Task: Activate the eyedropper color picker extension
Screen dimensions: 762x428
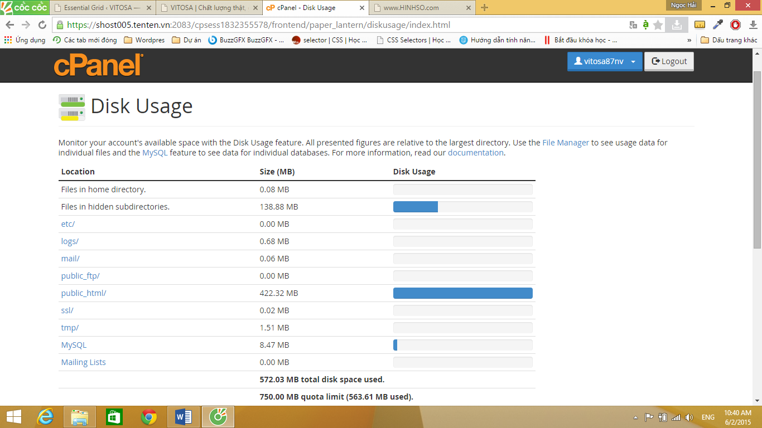Action: (718, 25)
